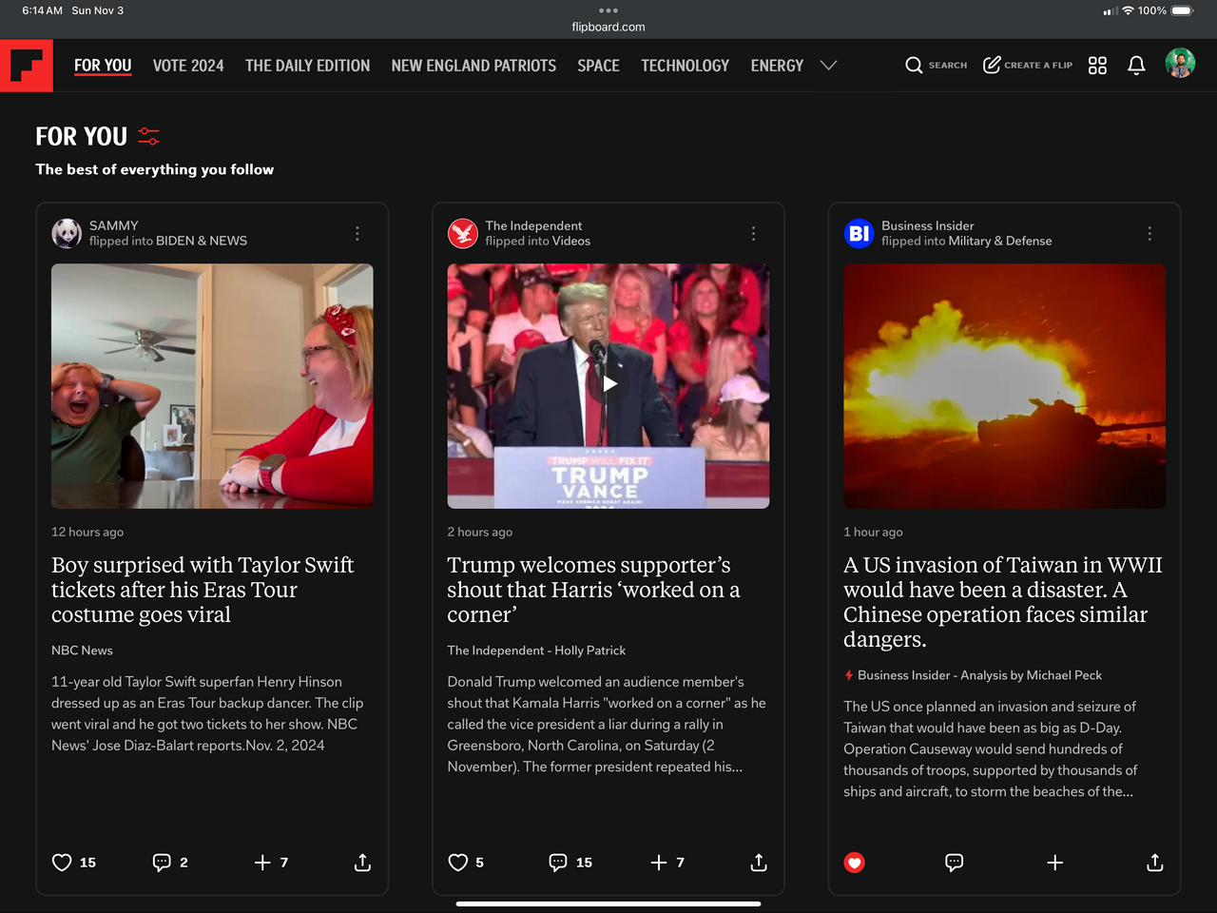Switch to VOTE 2024 tab
1217x913 pixels.
pyautogui.click(x=188, y=66)
